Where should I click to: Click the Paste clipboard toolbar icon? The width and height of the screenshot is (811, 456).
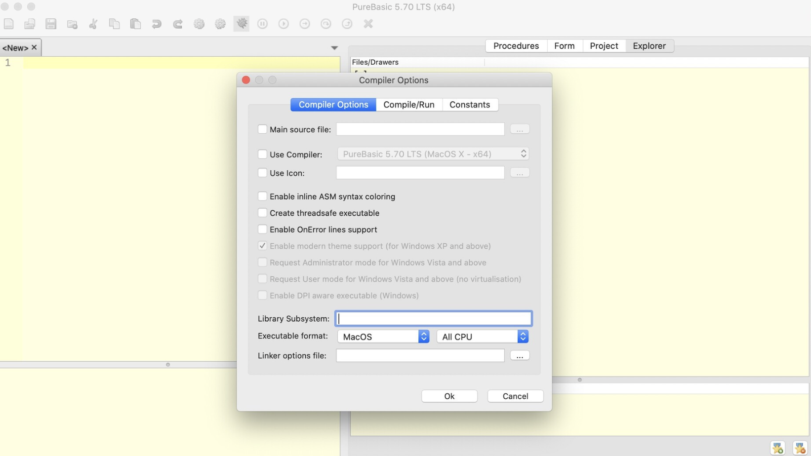(135, 24)
